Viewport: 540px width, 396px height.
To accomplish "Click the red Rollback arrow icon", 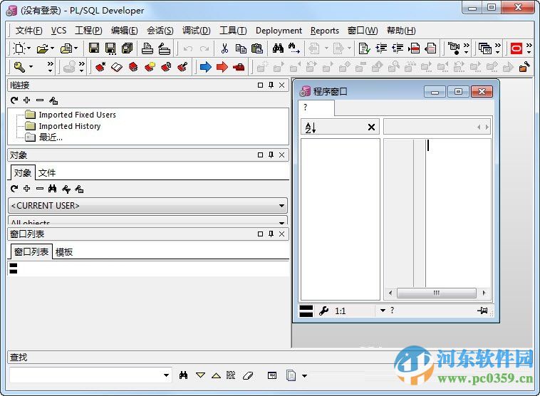I will point(222,67).
